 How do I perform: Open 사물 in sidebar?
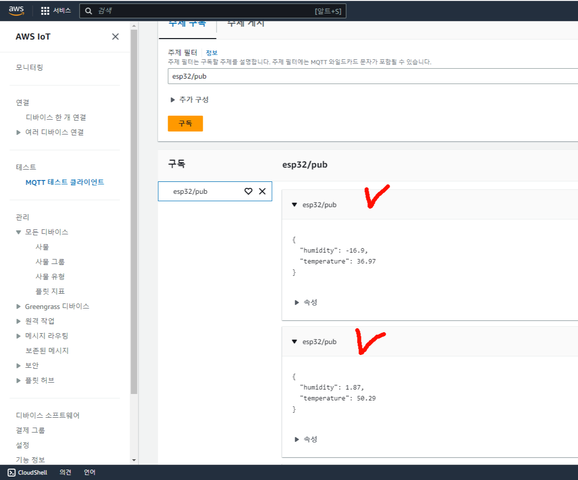tap(42, 247)
